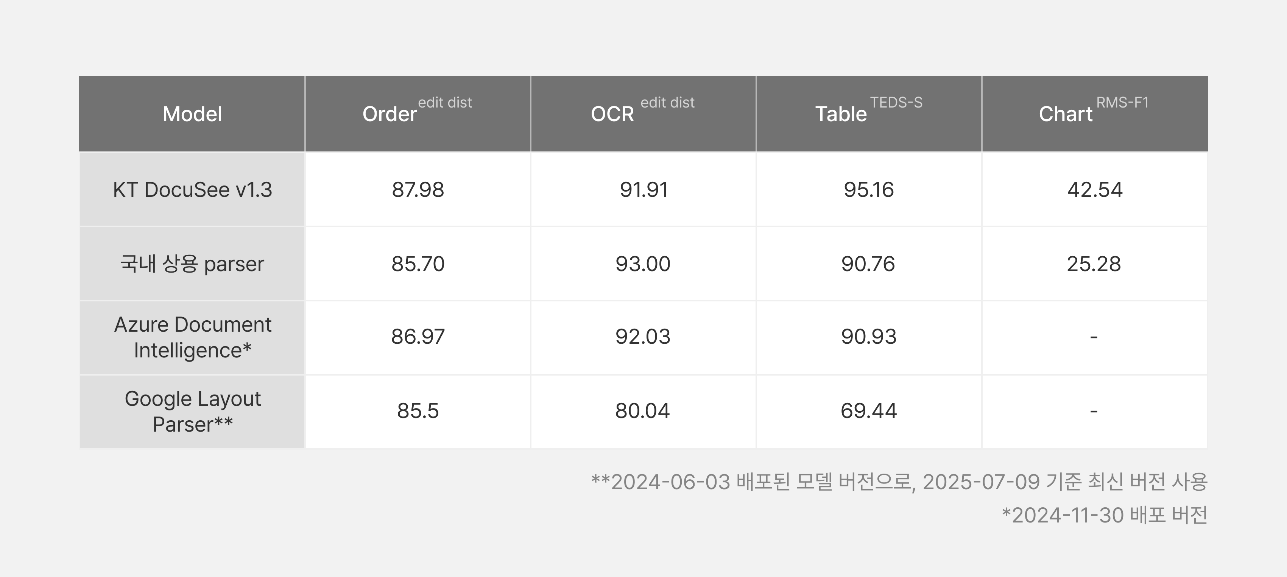This screenshot has height=577, width=1287.
Task: Click the 93.00 OCR score cell
Action: point(643,264)
